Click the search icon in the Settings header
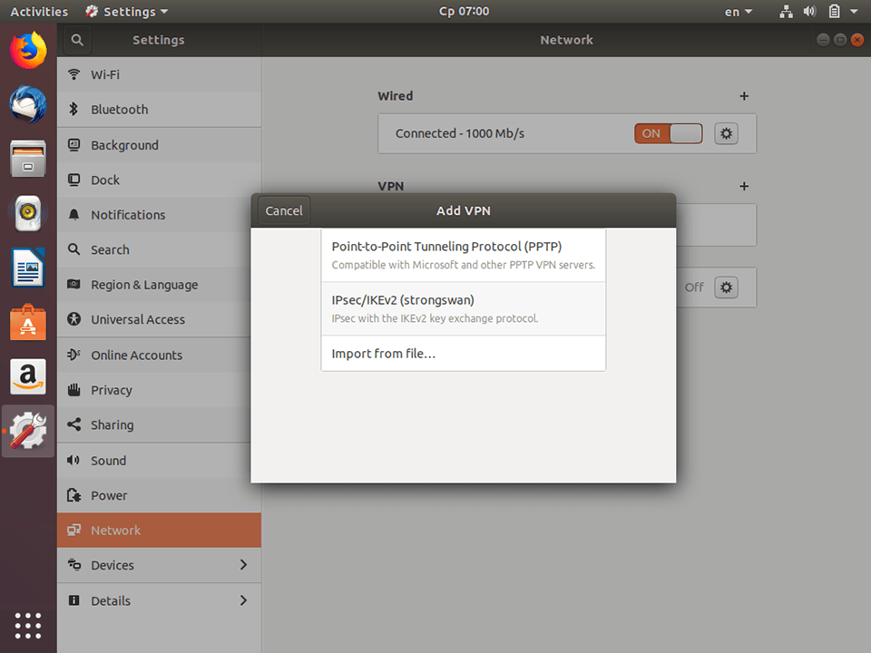Viewport: 871px width, 653px height. tap(76, 39)
